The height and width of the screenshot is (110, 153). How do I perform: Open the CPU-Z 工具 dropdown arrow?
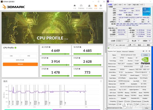[x=134, y=45]
